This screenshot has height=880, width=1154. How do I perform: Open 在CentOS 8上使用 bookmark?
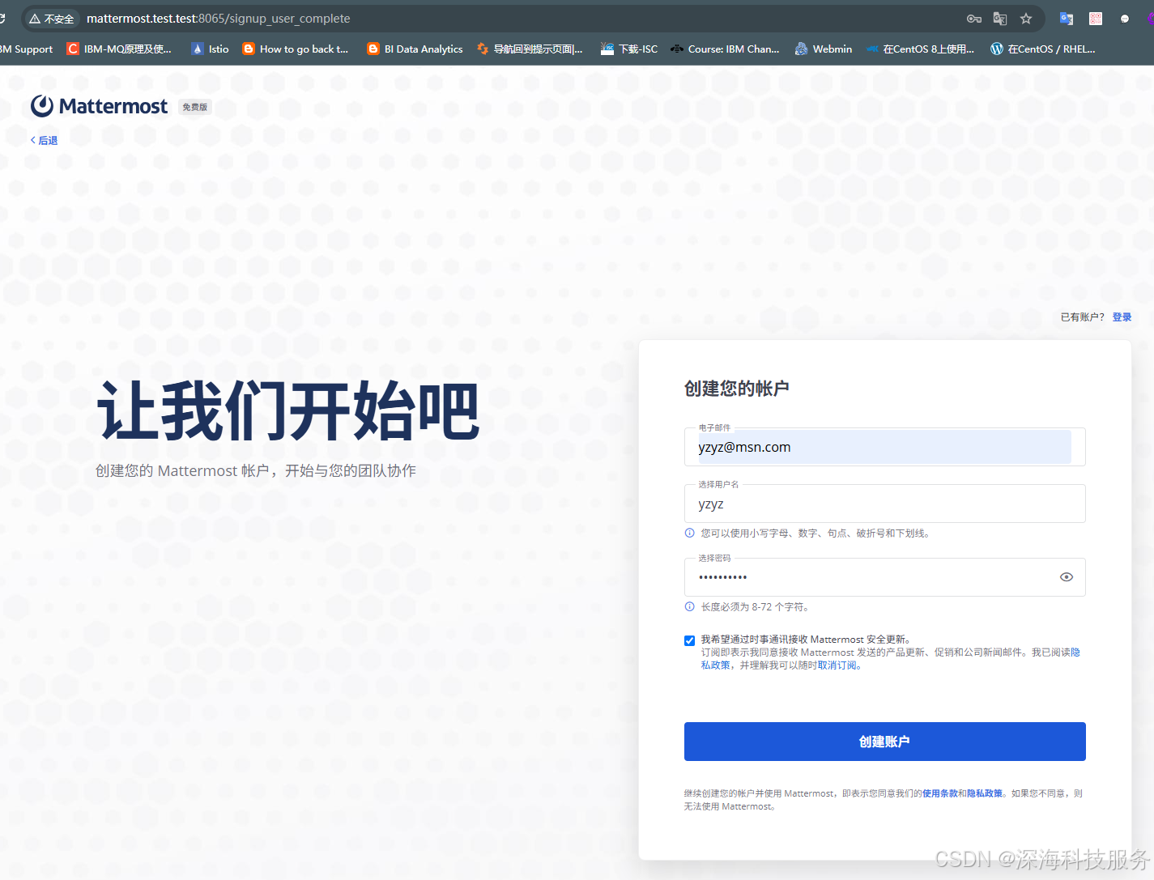click(920, 49)
